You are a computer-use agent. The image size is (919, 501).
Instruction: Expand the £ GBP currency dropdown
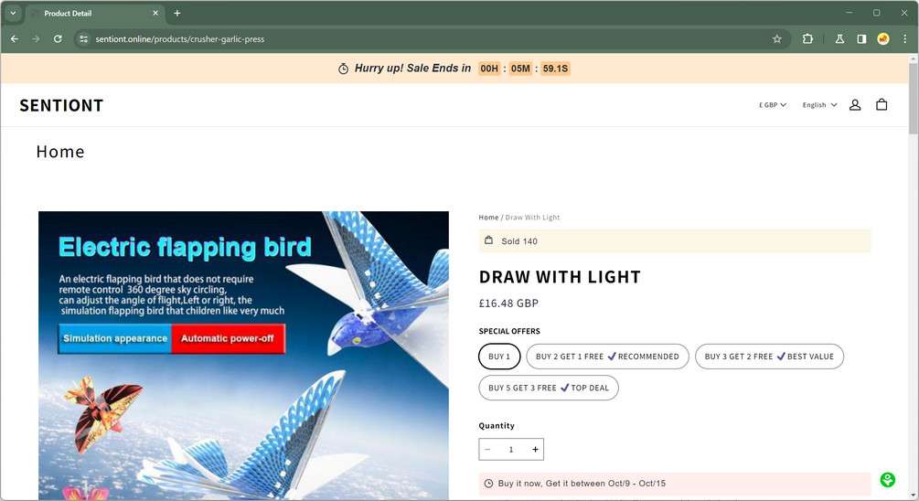coord(773,105)
